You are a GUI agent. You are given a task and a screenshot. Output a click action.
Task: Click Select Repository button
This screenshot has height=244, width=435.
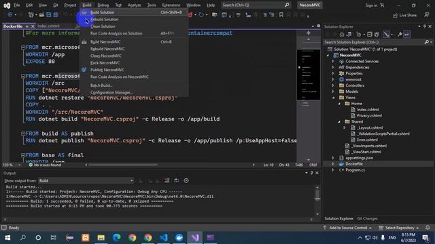point(399,228)
